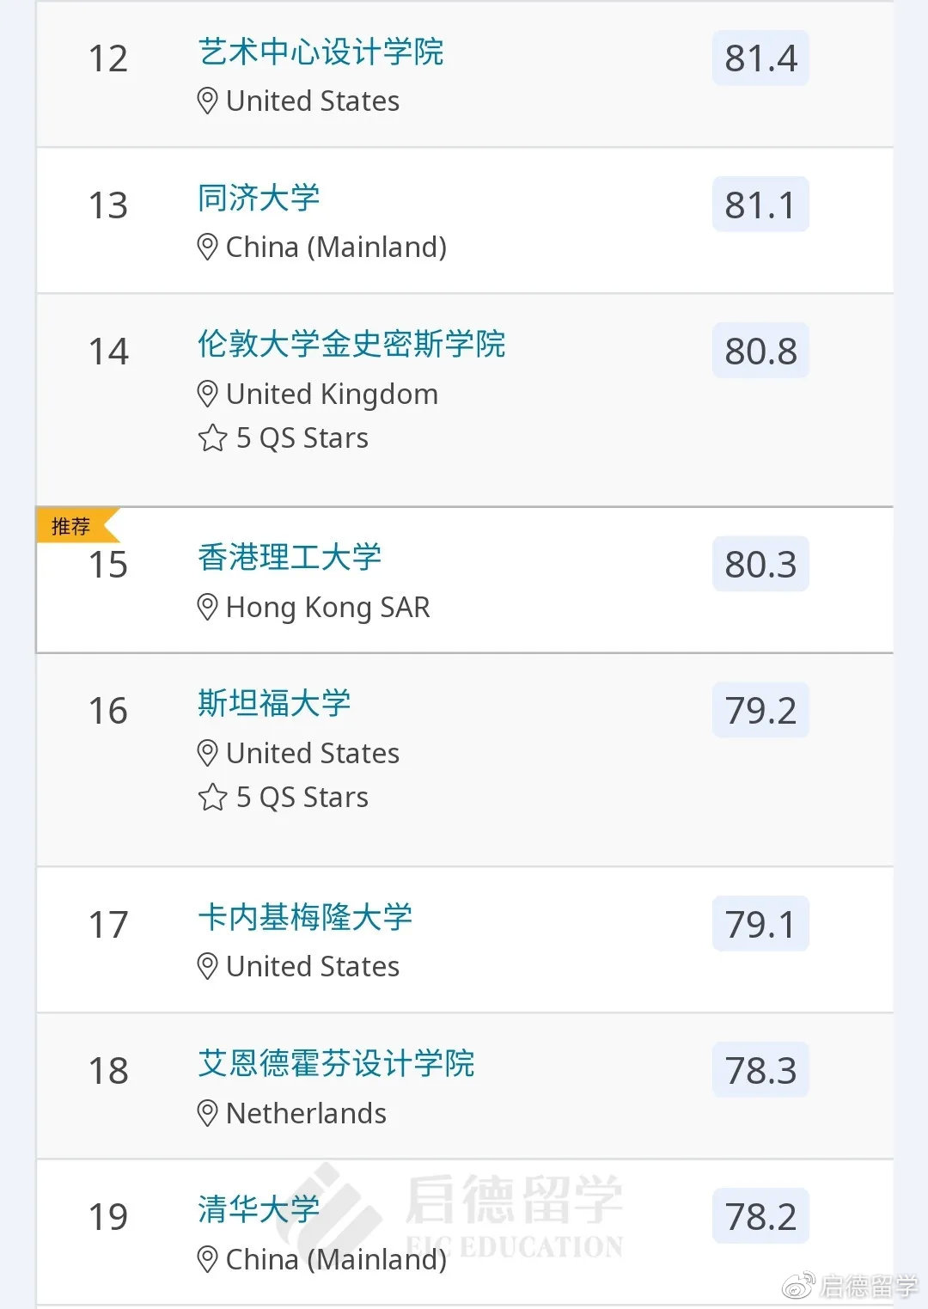Click the 81.4 score badge

pos(760,58)
